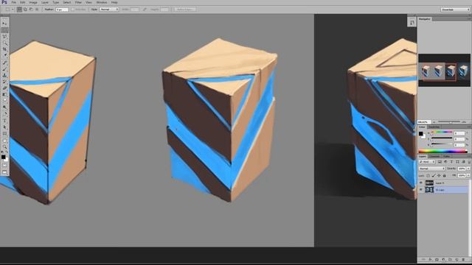472x265 pixels.
Task: Click the New Selection mode icon
Action: (x=19, y=10)
